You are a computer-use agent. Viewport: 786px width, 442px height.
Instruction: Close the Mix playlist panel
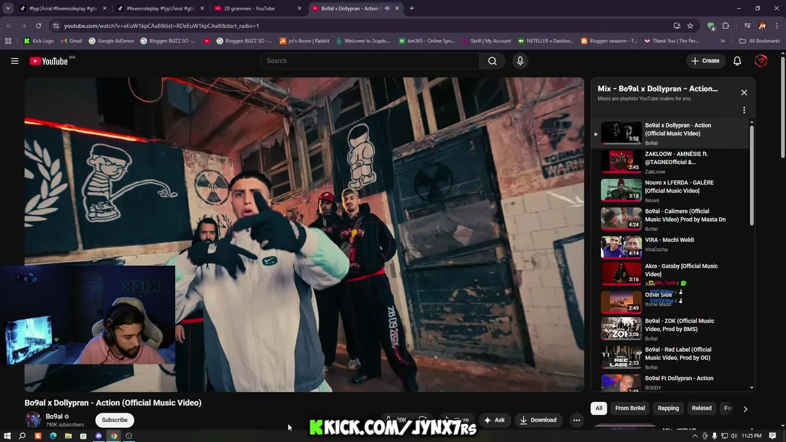744,93
